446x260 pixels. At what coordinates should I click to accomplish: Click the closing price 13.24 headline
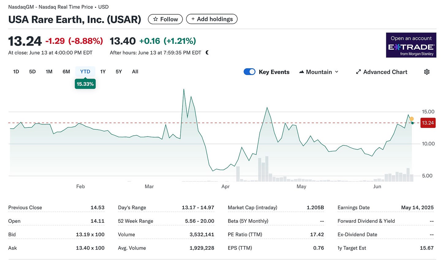pyautogui.click(x=25, y=41)
